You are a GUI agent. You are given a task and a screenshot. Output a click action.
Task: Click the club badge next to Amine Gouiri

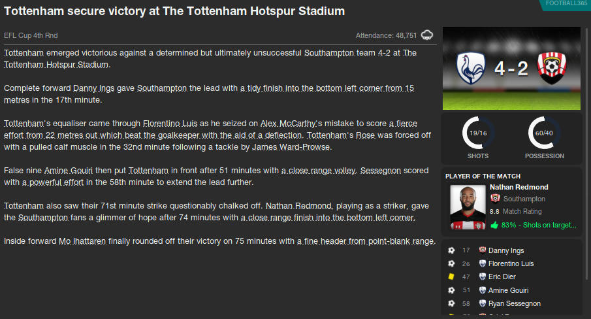[x=483, y=290]
